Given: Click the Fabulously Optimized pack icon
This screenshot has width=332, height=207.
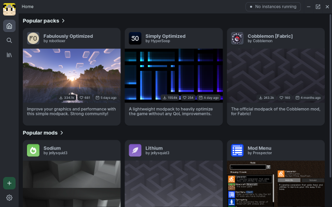Looking at the screenshot, I should (x=33, y=38).
